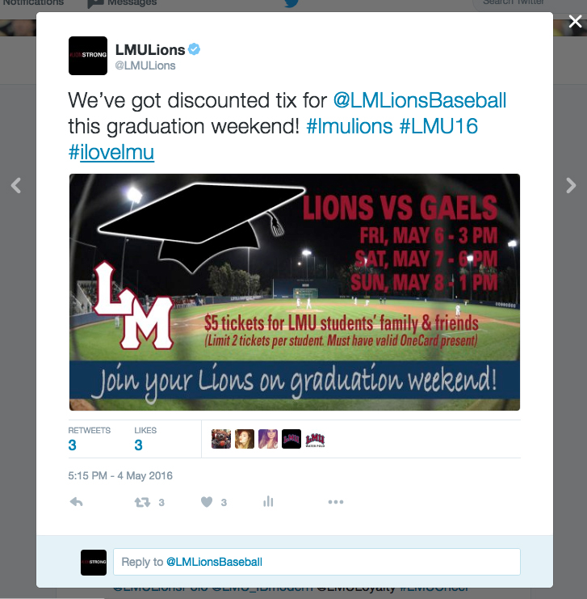The width and height of the screenshot is (587, 599).
Task: Open the LMU Water Polo liker avatar
Action: pyautogui.click(x=315, y=439)
